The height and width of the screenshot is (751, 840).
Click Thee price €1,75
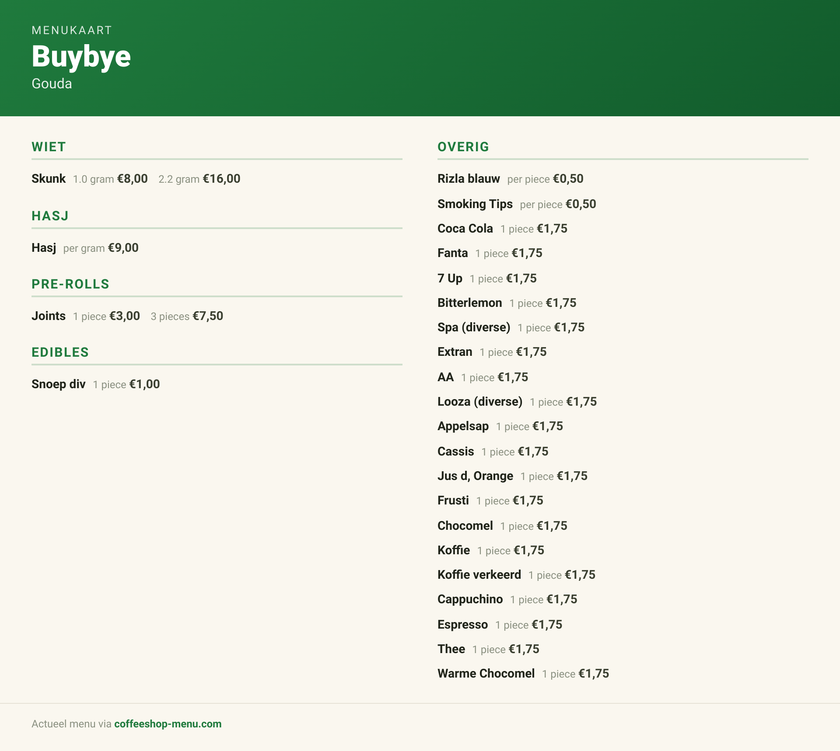coord(524,649)
